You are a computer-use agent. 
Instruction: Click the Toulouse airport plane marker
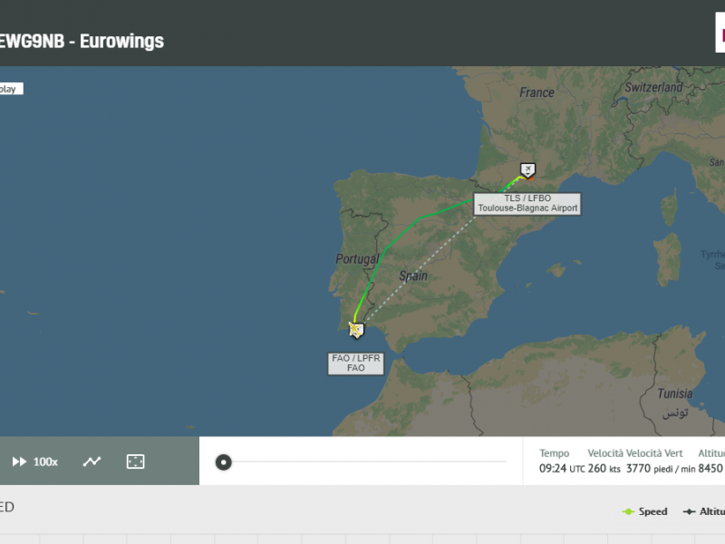tap(527, 170)
